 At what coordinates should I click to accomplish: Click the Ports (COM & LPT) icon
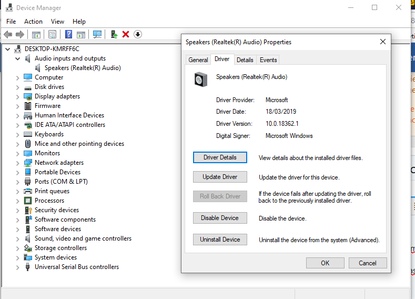[27, 182]
